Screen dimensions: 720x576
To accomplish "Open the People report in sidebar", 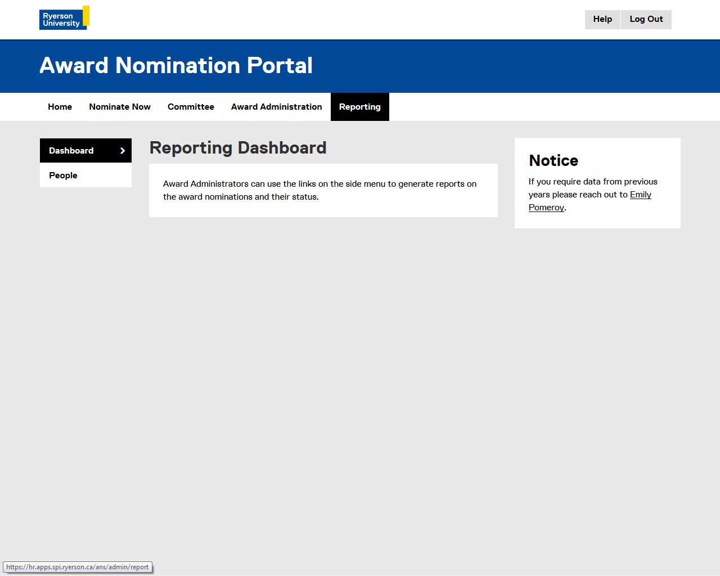I will tap(63, 175).
